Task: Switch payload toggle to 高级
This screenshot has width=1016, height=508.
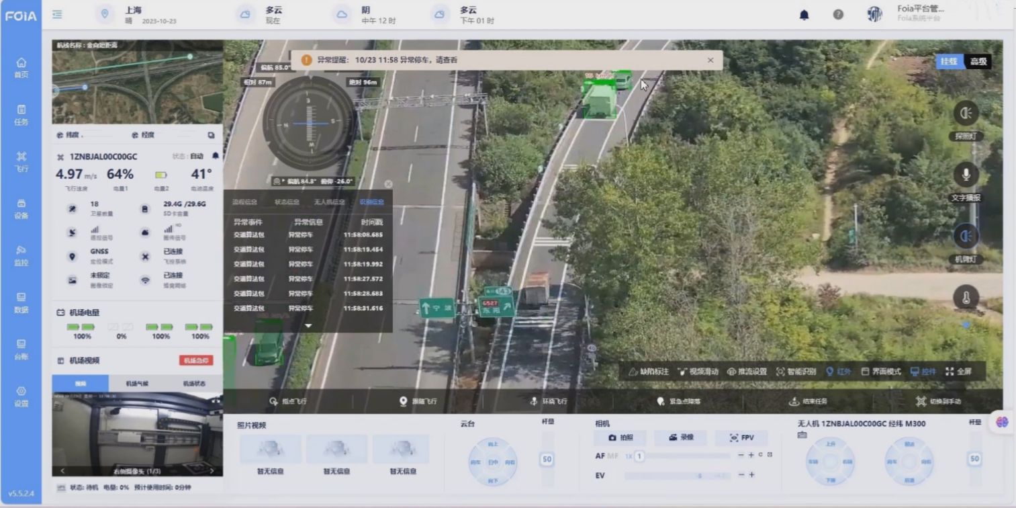Action: 978,62
